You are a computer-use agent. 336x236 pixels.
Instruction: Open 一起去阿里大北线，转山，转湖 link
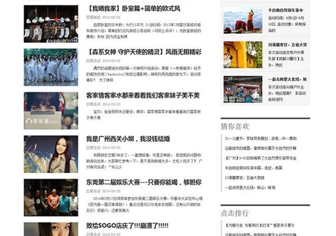[250, 188]
